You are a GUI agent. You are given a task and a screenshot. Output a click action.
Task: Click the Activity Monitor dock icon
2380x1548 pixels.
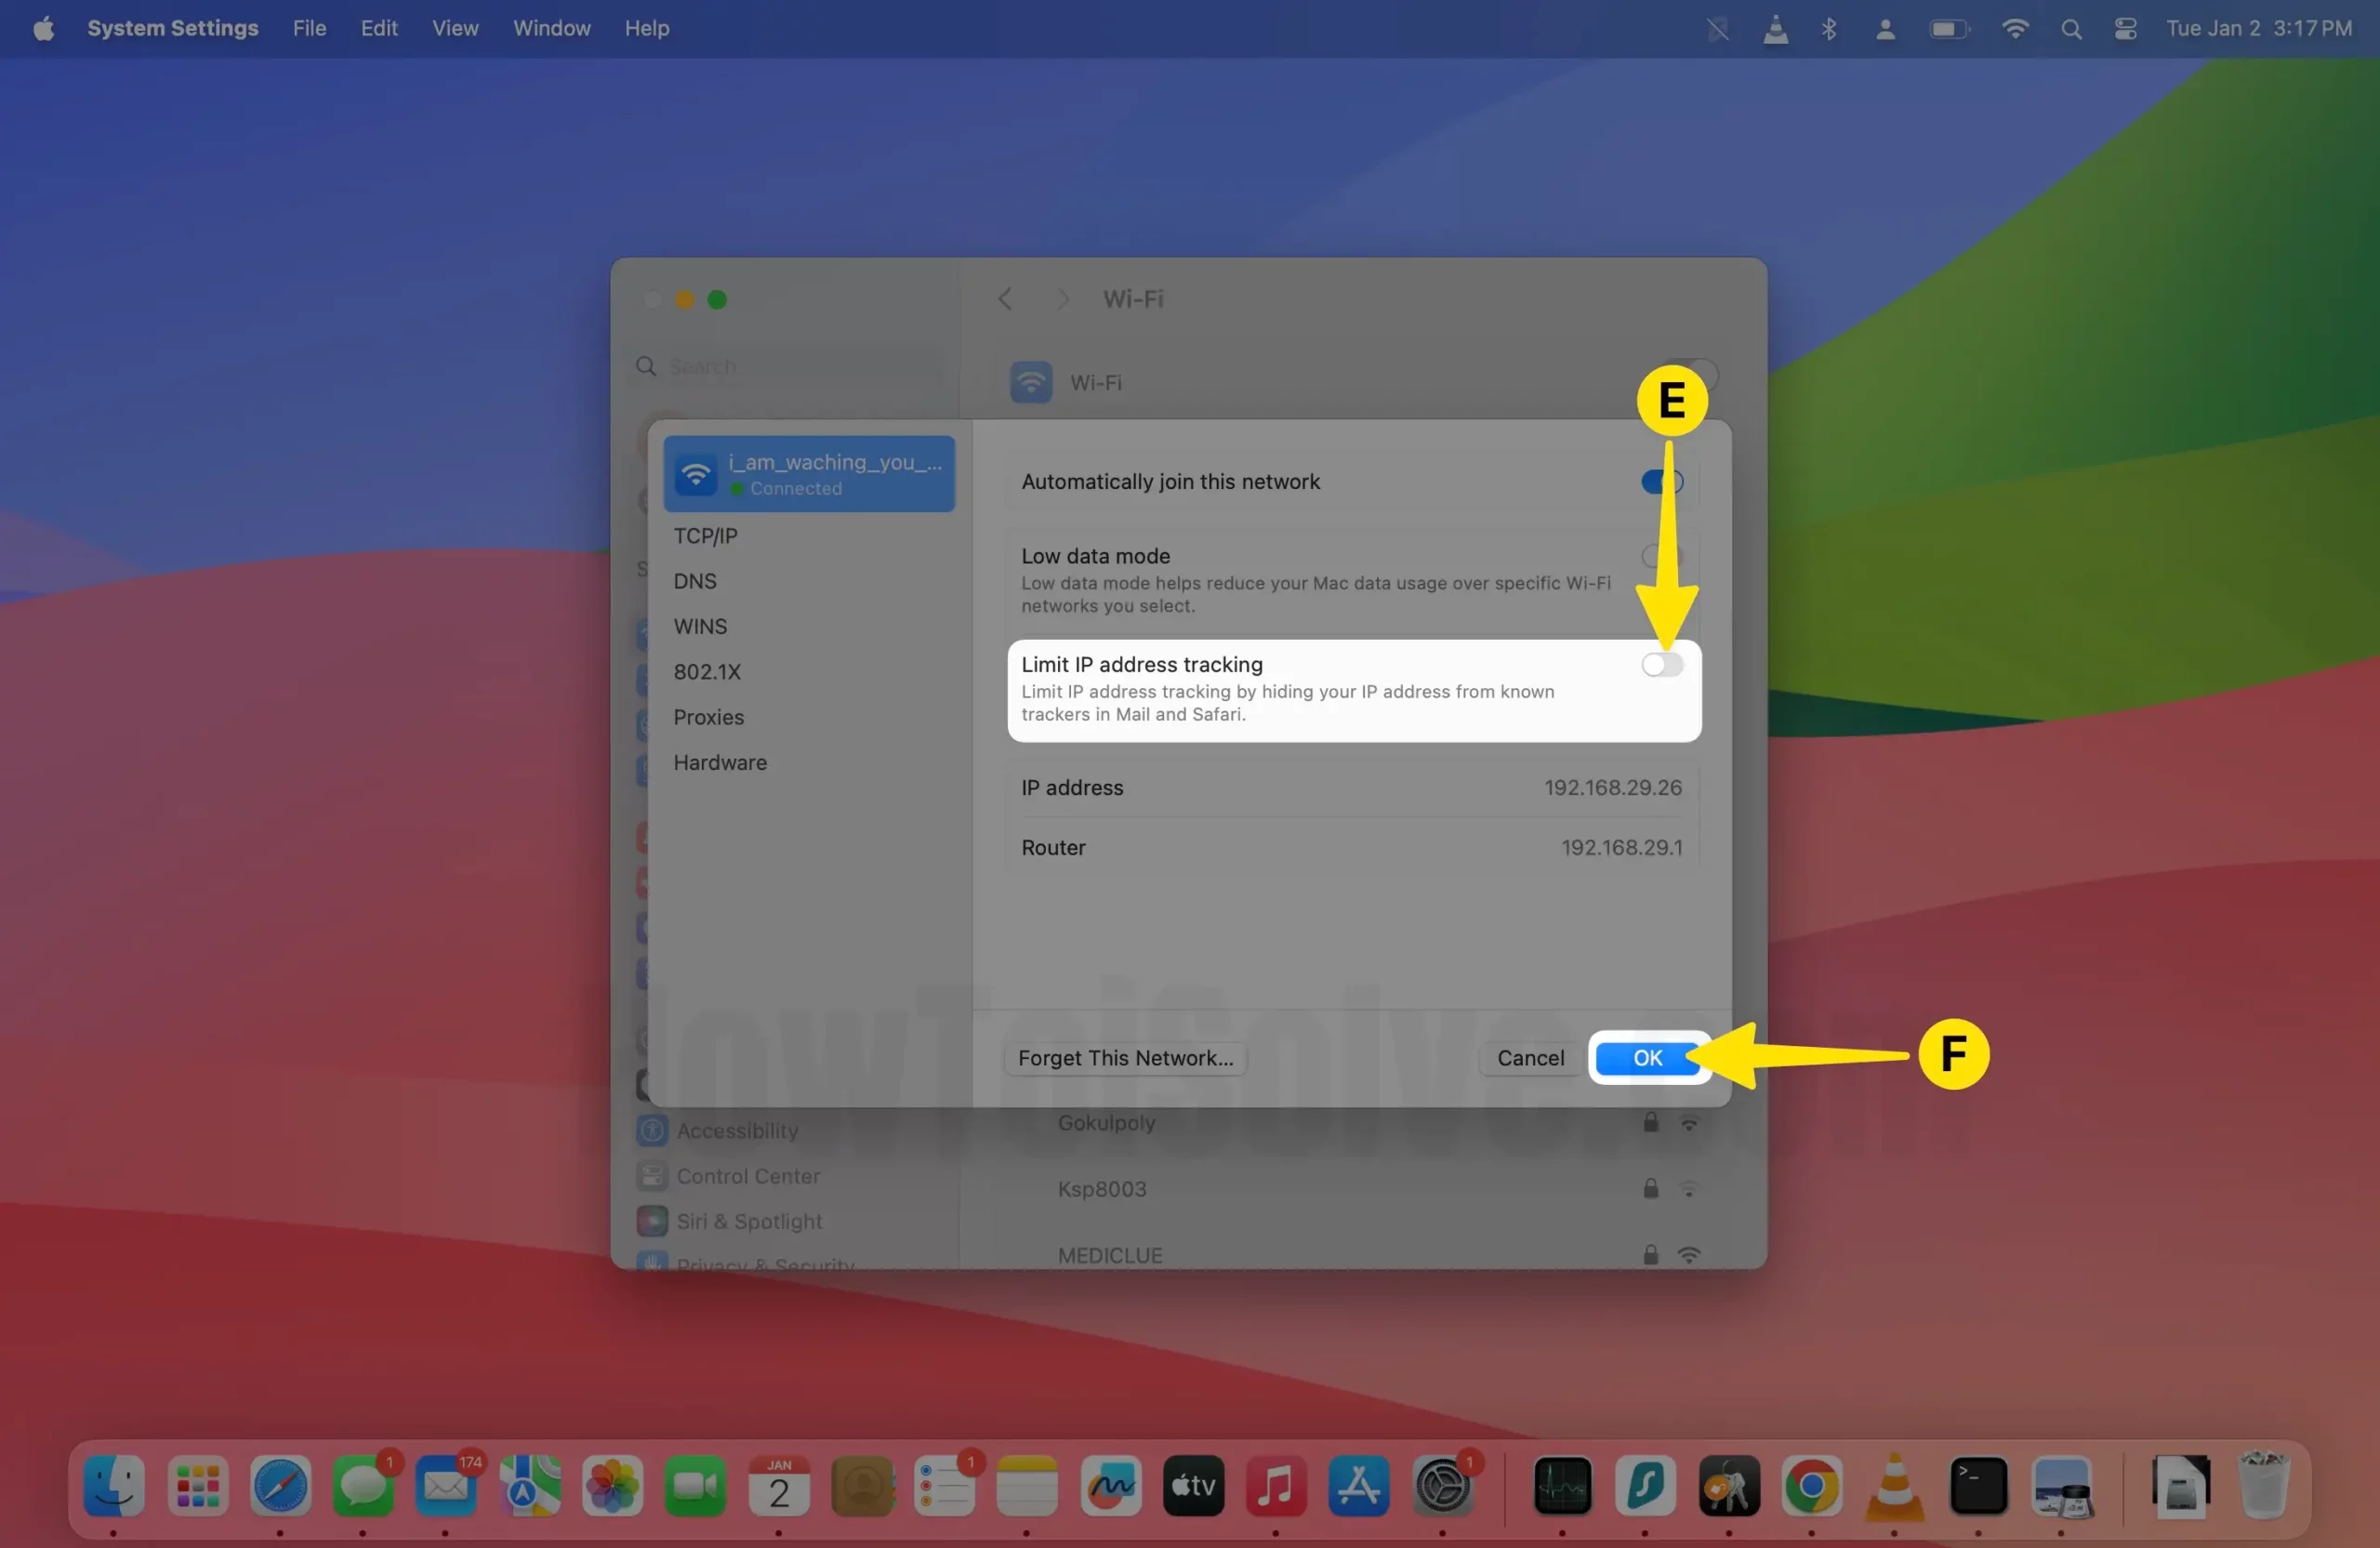(1562, 1485)
